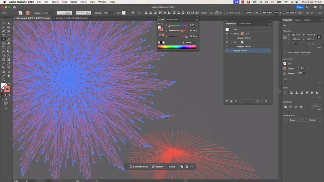Click Generate (Beta) in task bar
This screenshot has height=182, width=324.
139,167
